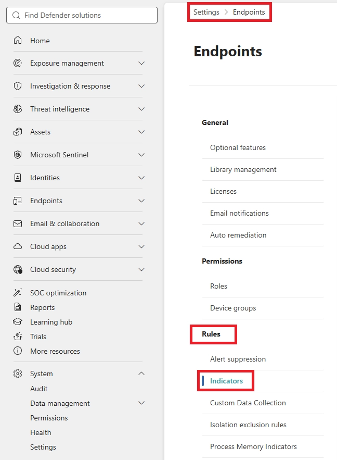
Task: Click the Learning hub graduation cap icon
Action: pyautogui.click(x=18, y=322)
